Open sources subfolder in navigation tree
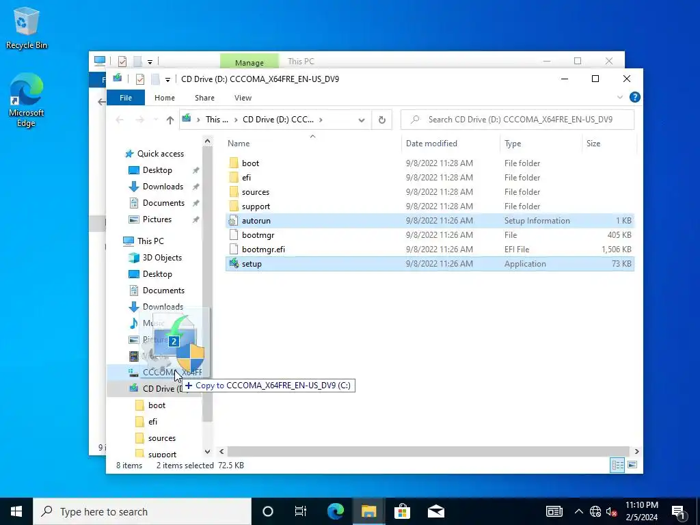This screenshot has height=525, width=700. pos(155,438)
